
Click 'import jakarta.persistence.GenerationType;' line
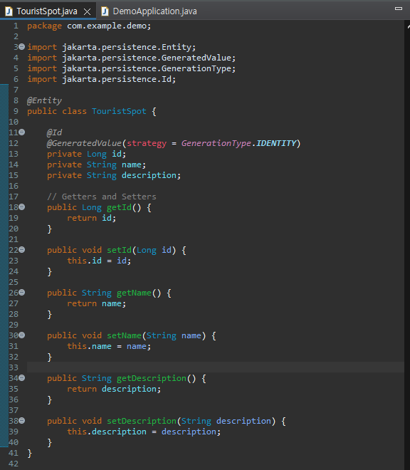pyautogui.click(x=131, y=68)
